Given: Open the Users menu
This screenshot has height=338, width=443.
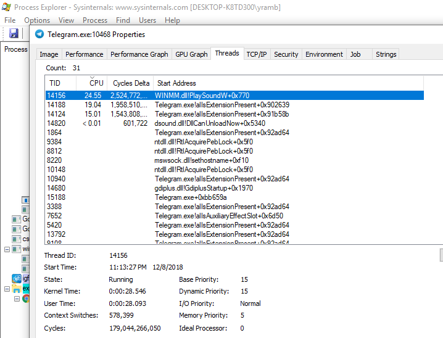Looking at the screenshot, I should 147,20.
